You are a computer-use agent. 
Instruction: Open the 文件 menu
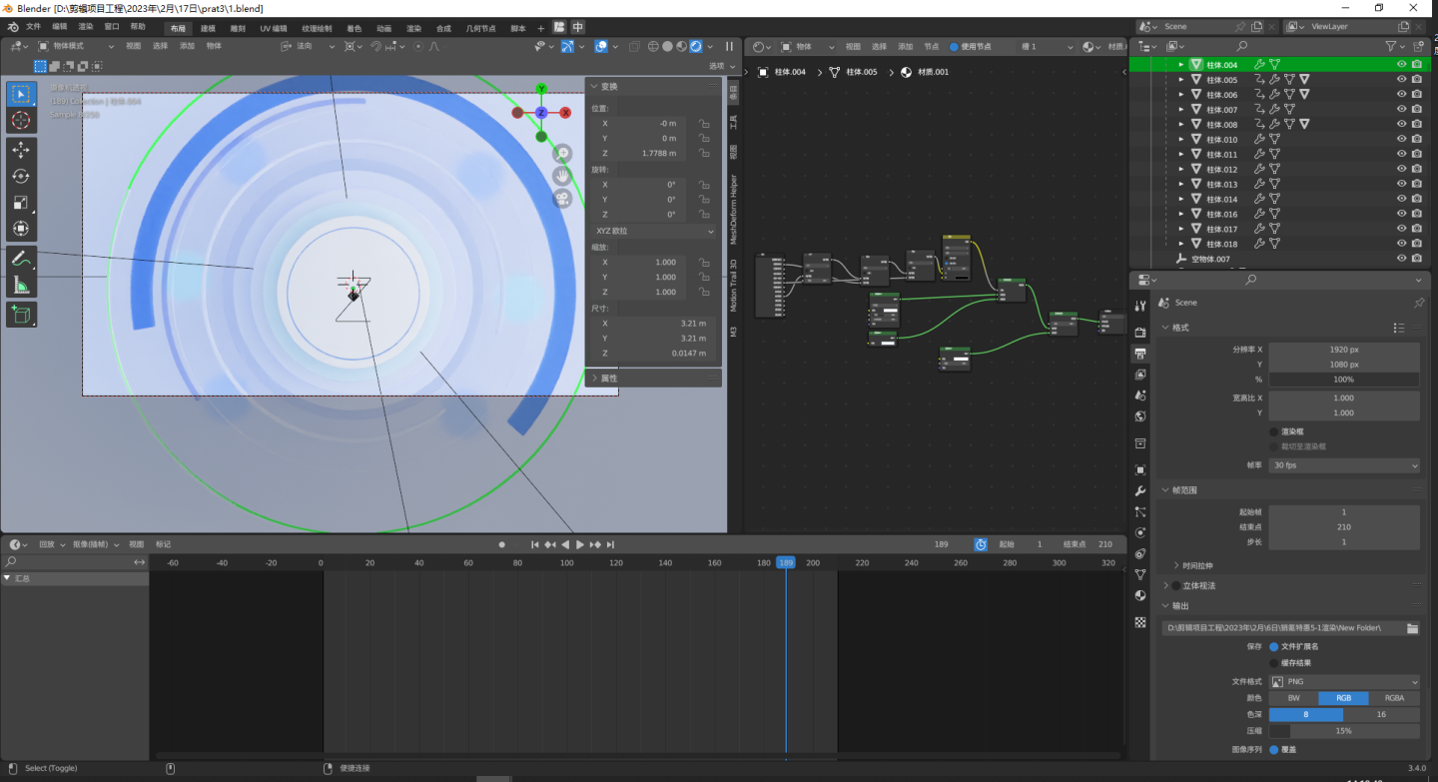(x=34, y=27)
